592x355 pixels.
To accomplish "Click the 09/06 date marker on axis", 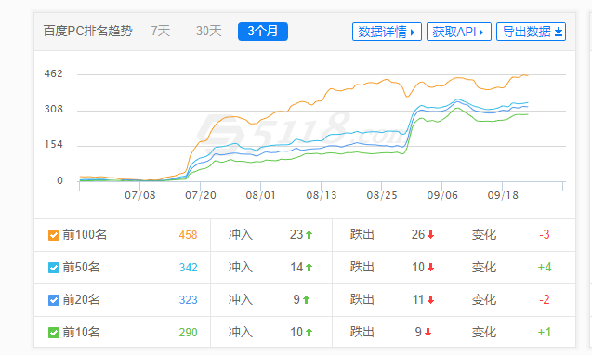I will click(x=442, y=195).
